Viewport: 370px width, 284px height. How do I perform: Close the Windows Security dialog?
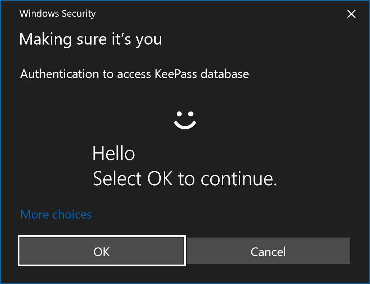[x=351, y=14]
